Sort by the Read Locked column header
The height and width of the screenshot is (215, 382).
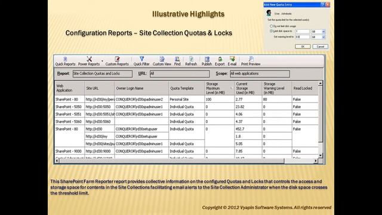click(x=305, y=88)
